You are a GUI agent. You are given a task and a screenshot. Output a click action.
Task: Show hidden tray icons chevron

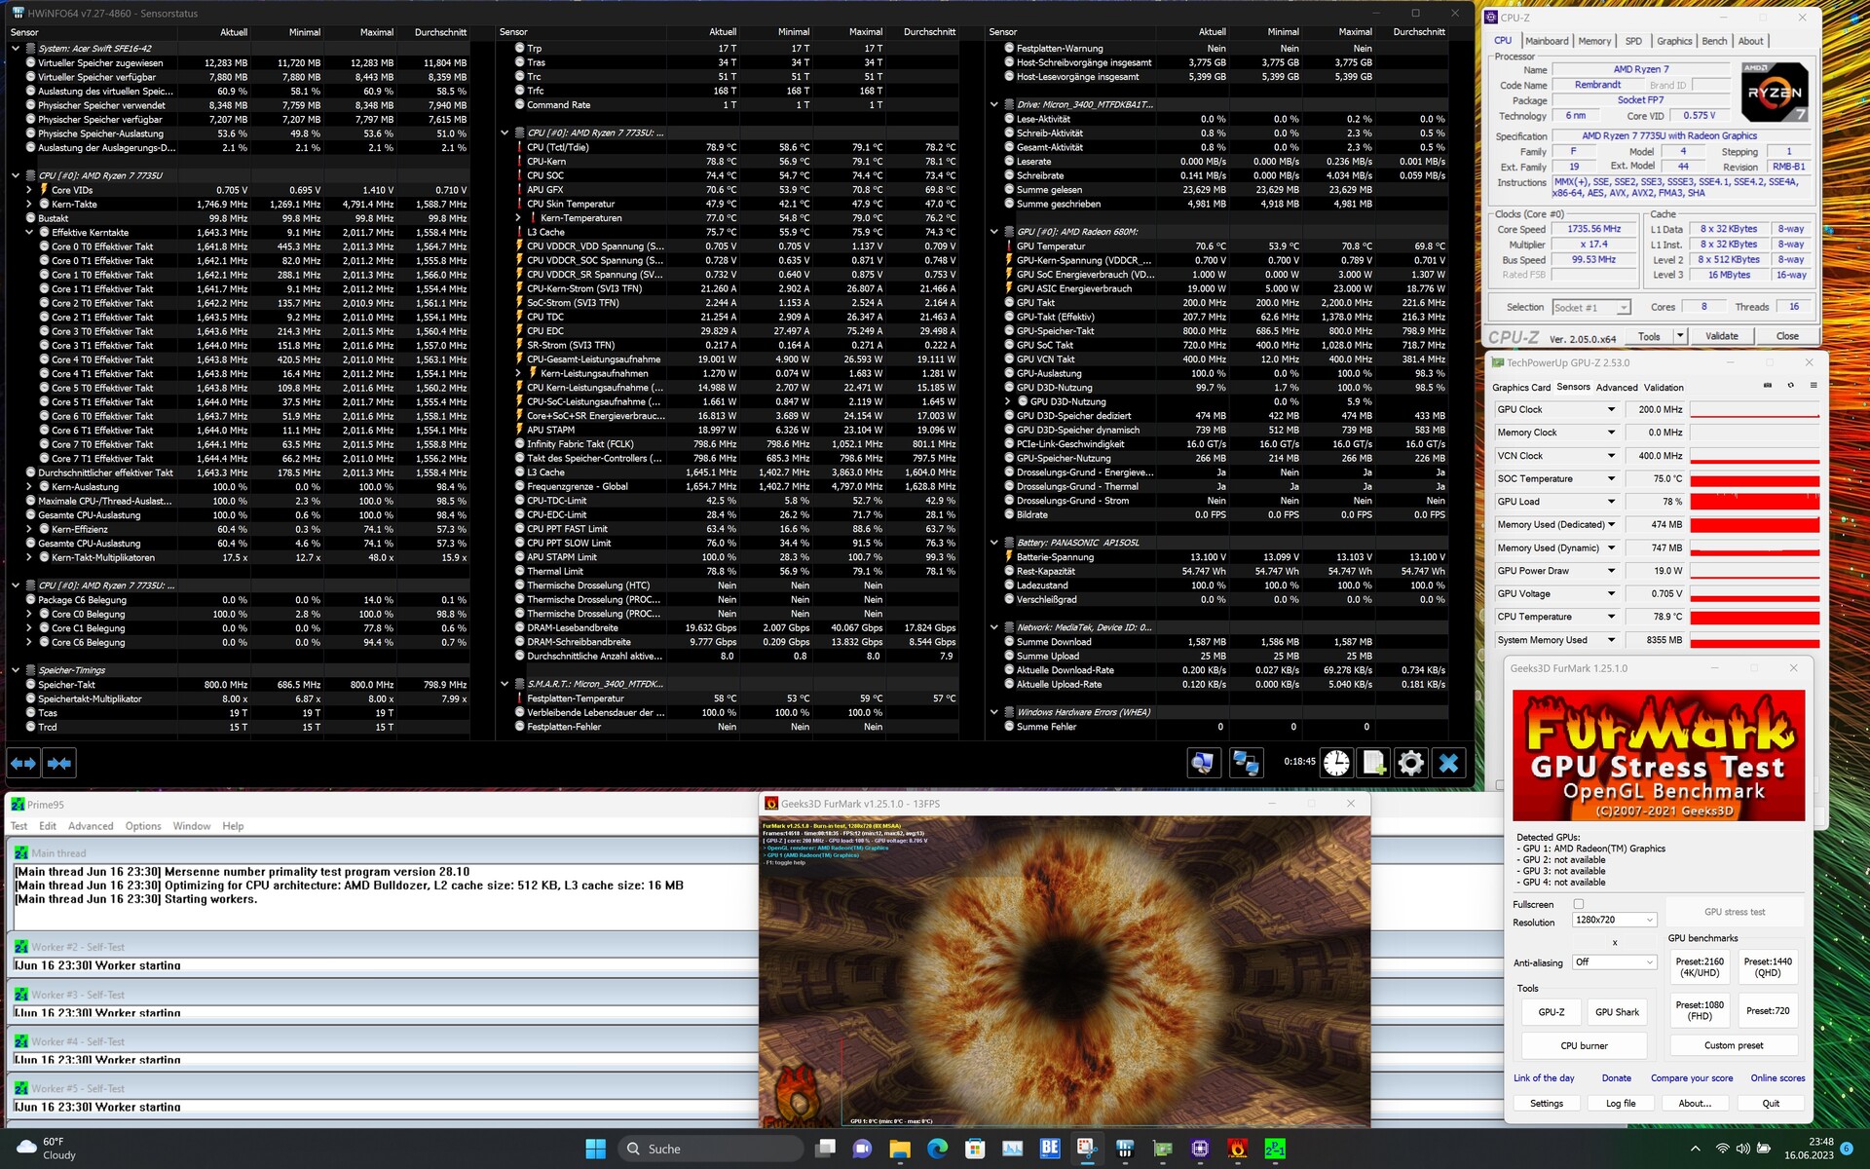(1695, 1149)
